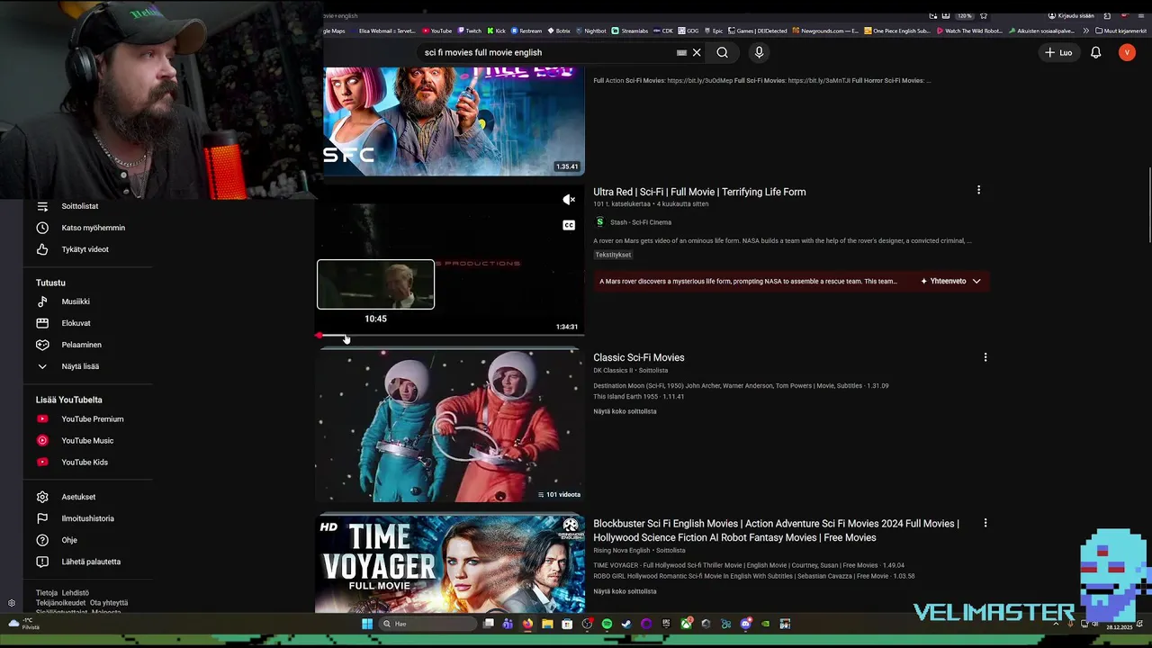Expand Näytä lisää in the sidebar

click(x=80, y=366)
